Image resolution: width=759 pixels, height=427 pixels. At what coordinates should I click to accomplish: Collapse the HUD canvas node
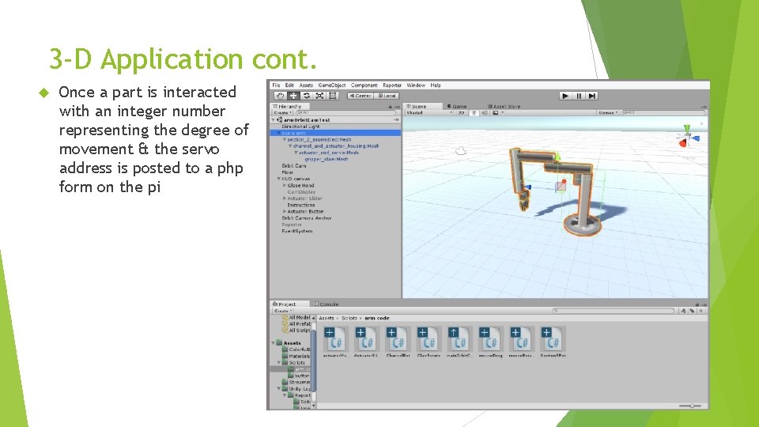point(279,179)
